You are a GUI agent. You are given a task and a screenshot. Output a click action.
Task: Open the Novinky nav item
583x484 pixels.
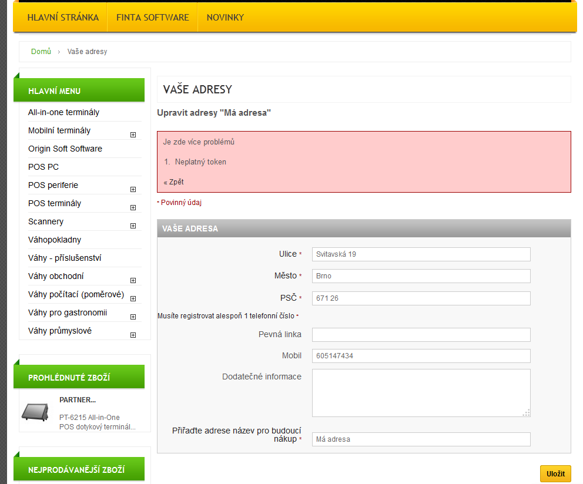225,18
